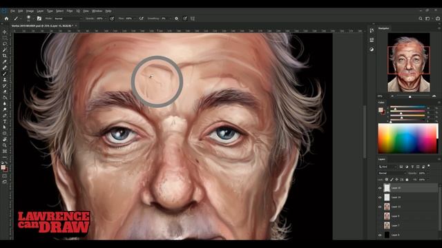Image resolution: width=442 pixels, height=248 pixels.
Task: Toggle pressure for opacity button
Action: tap(112, 19)
